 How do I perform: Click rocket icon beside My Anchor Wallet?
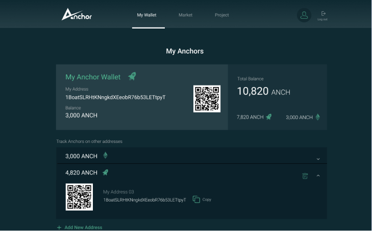(x=132, y=76)
